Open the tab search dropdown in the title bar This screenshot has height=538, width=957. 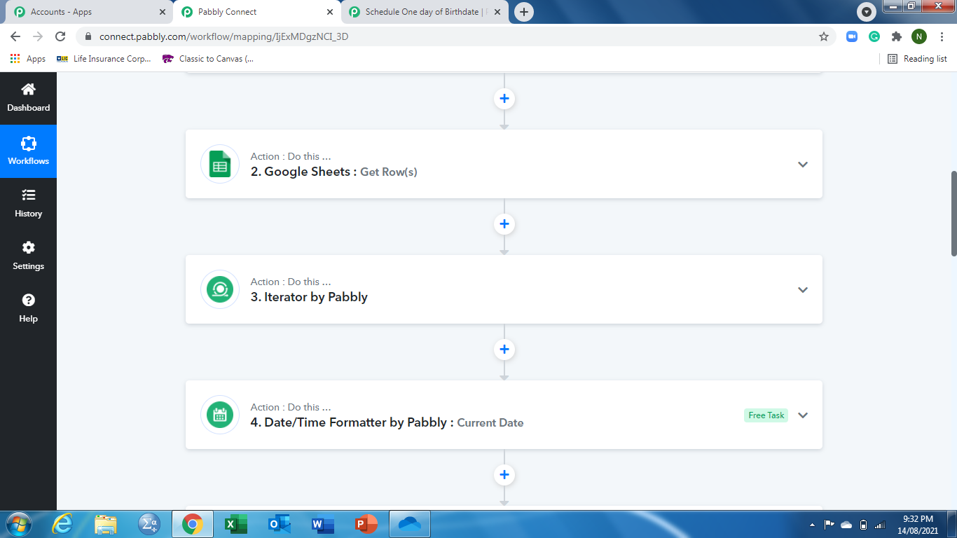pyautogui.click(x=867, y=12)
